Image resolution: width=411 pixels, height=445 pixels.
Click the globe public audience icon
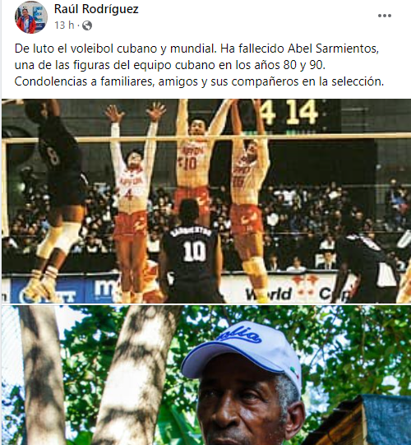click(x=87, y=25)
